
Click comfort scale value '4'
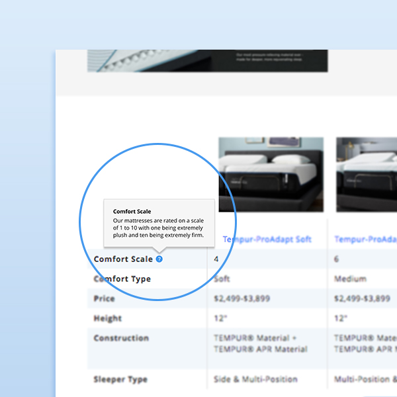pos(216,259)
